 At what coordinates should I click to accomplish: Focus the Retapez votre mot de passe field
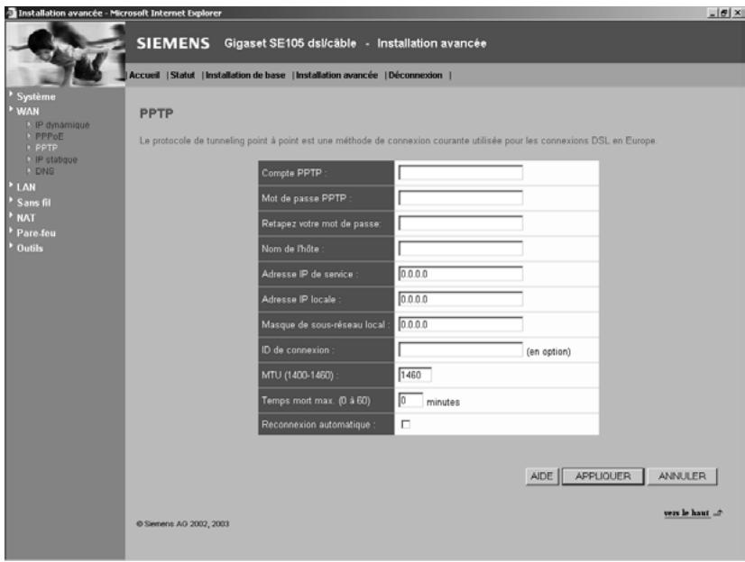point(460,222)
